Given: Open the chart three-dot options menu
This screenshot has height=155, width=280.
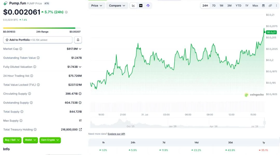Looking at the screenshot, I should pyautogui.click(x=276, y=5).
